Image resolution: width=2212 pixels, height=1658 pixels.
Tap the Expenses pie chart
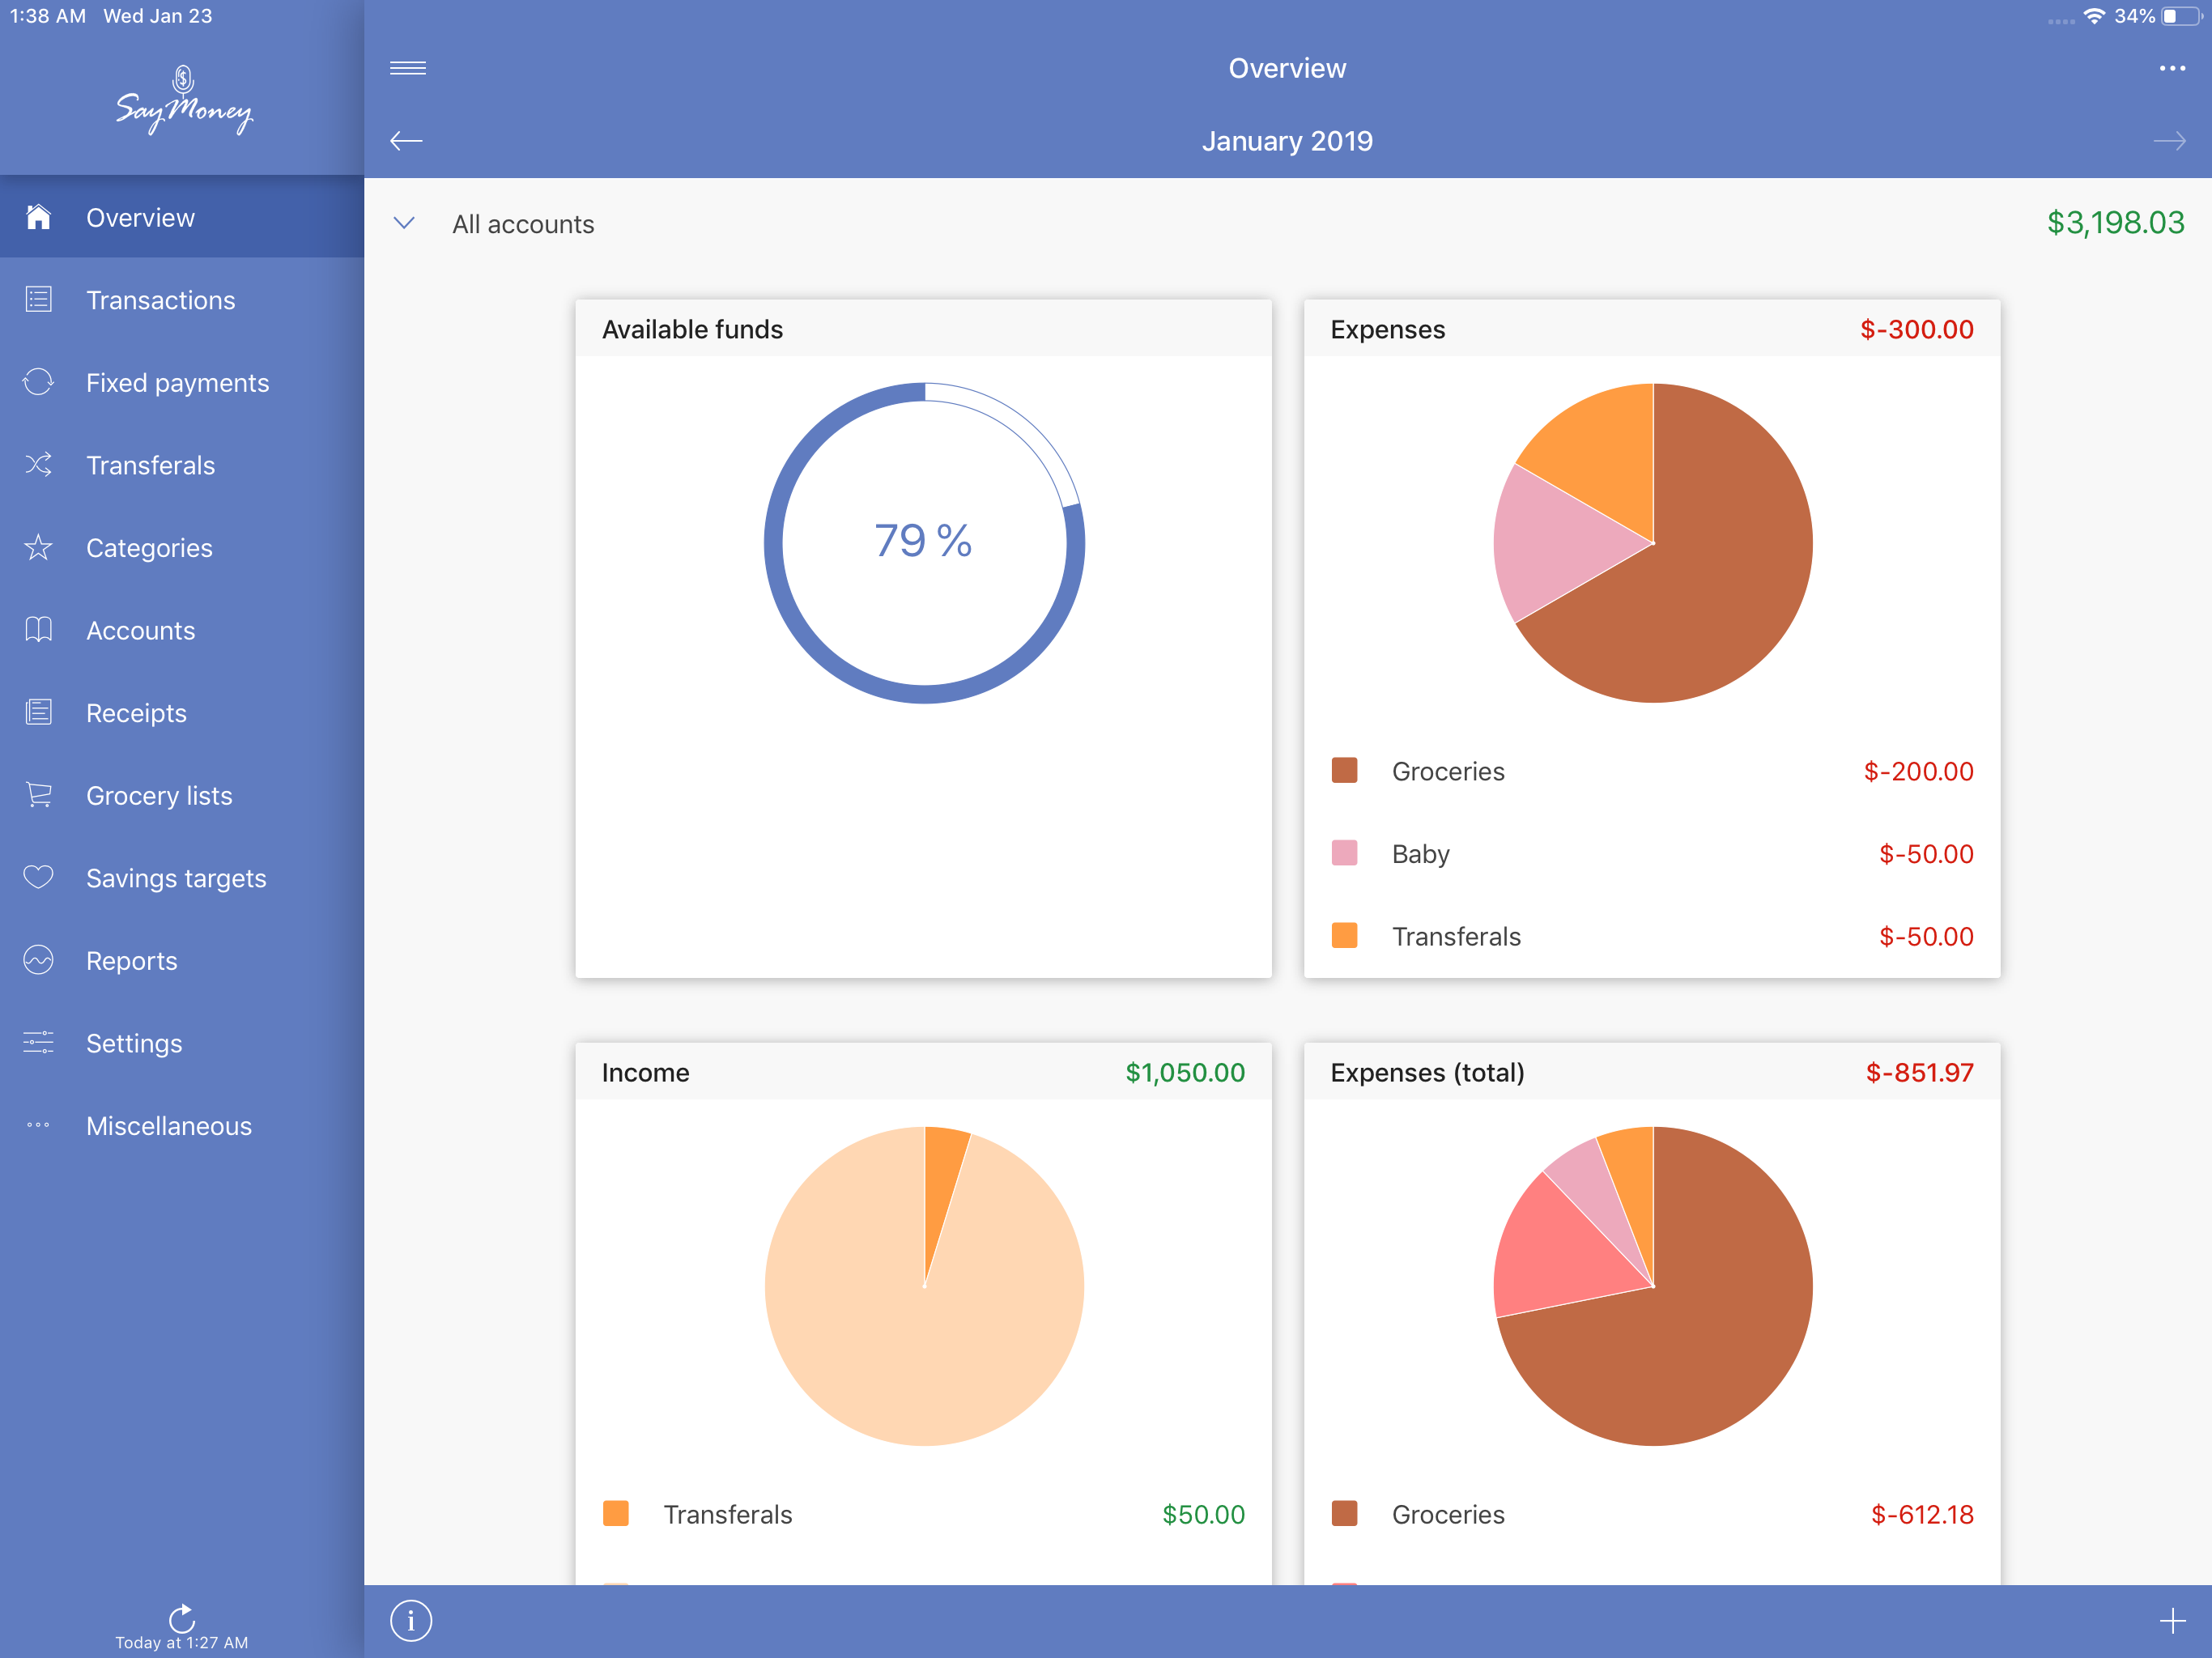coord(1653,542)
